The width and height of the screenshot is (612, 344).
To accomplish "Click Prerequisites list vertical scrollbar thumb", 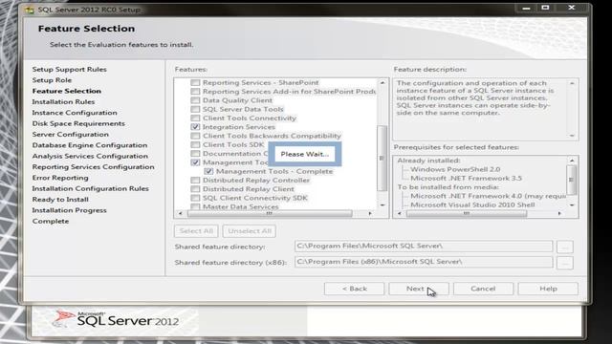I will (x=572, y=180).
